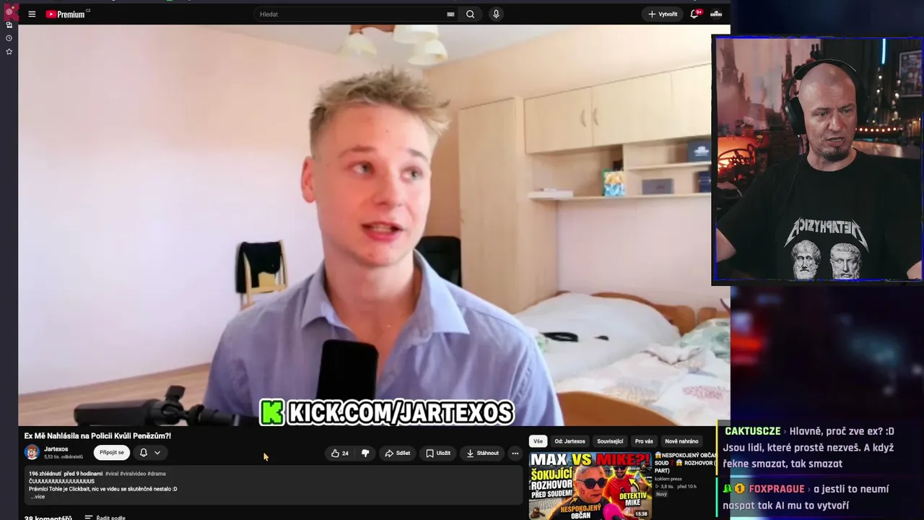Click the browser sidebar history clock icon

tap(9, 38)
